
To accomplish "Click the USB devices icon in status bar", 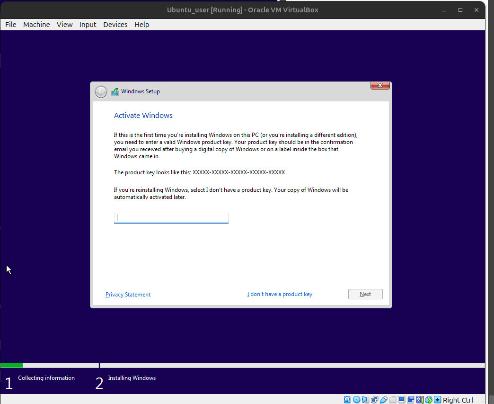I will (383, 400).
